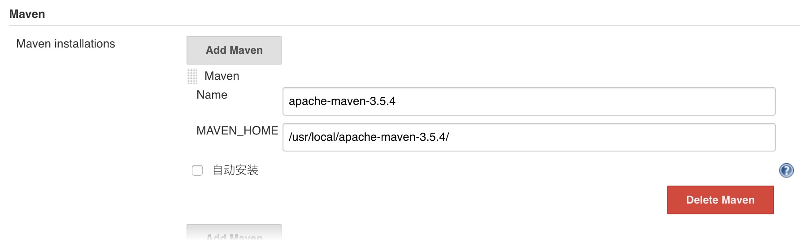Click the /usr/local/apache-maven-3.5.4/ path text

pyautogui.click(x=369, y=137)
